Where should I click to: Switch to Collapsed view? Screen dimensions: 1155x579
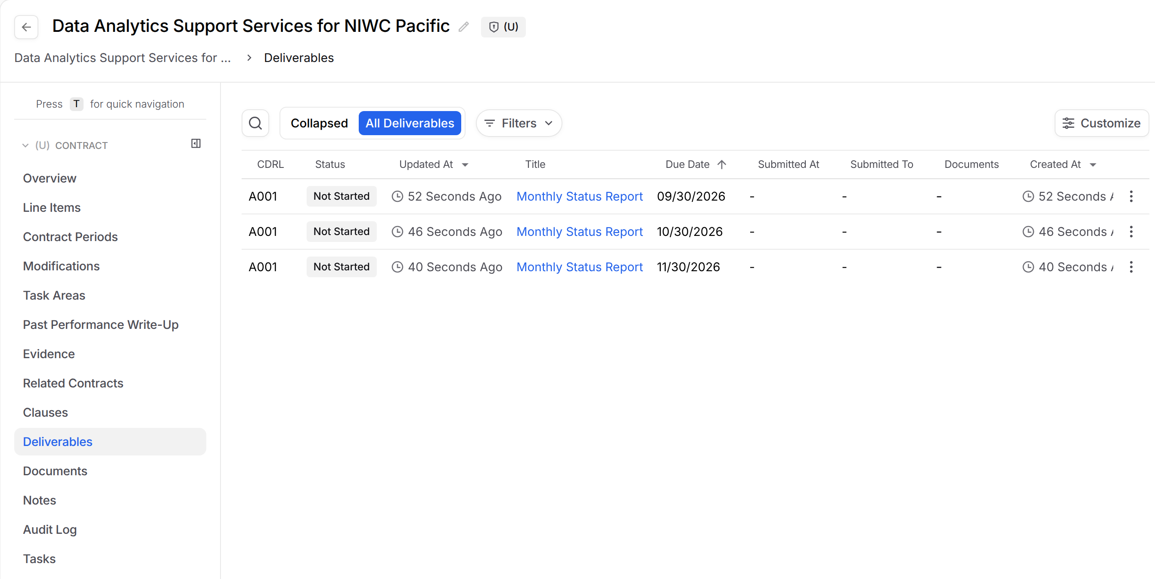[x=319, y=123]
